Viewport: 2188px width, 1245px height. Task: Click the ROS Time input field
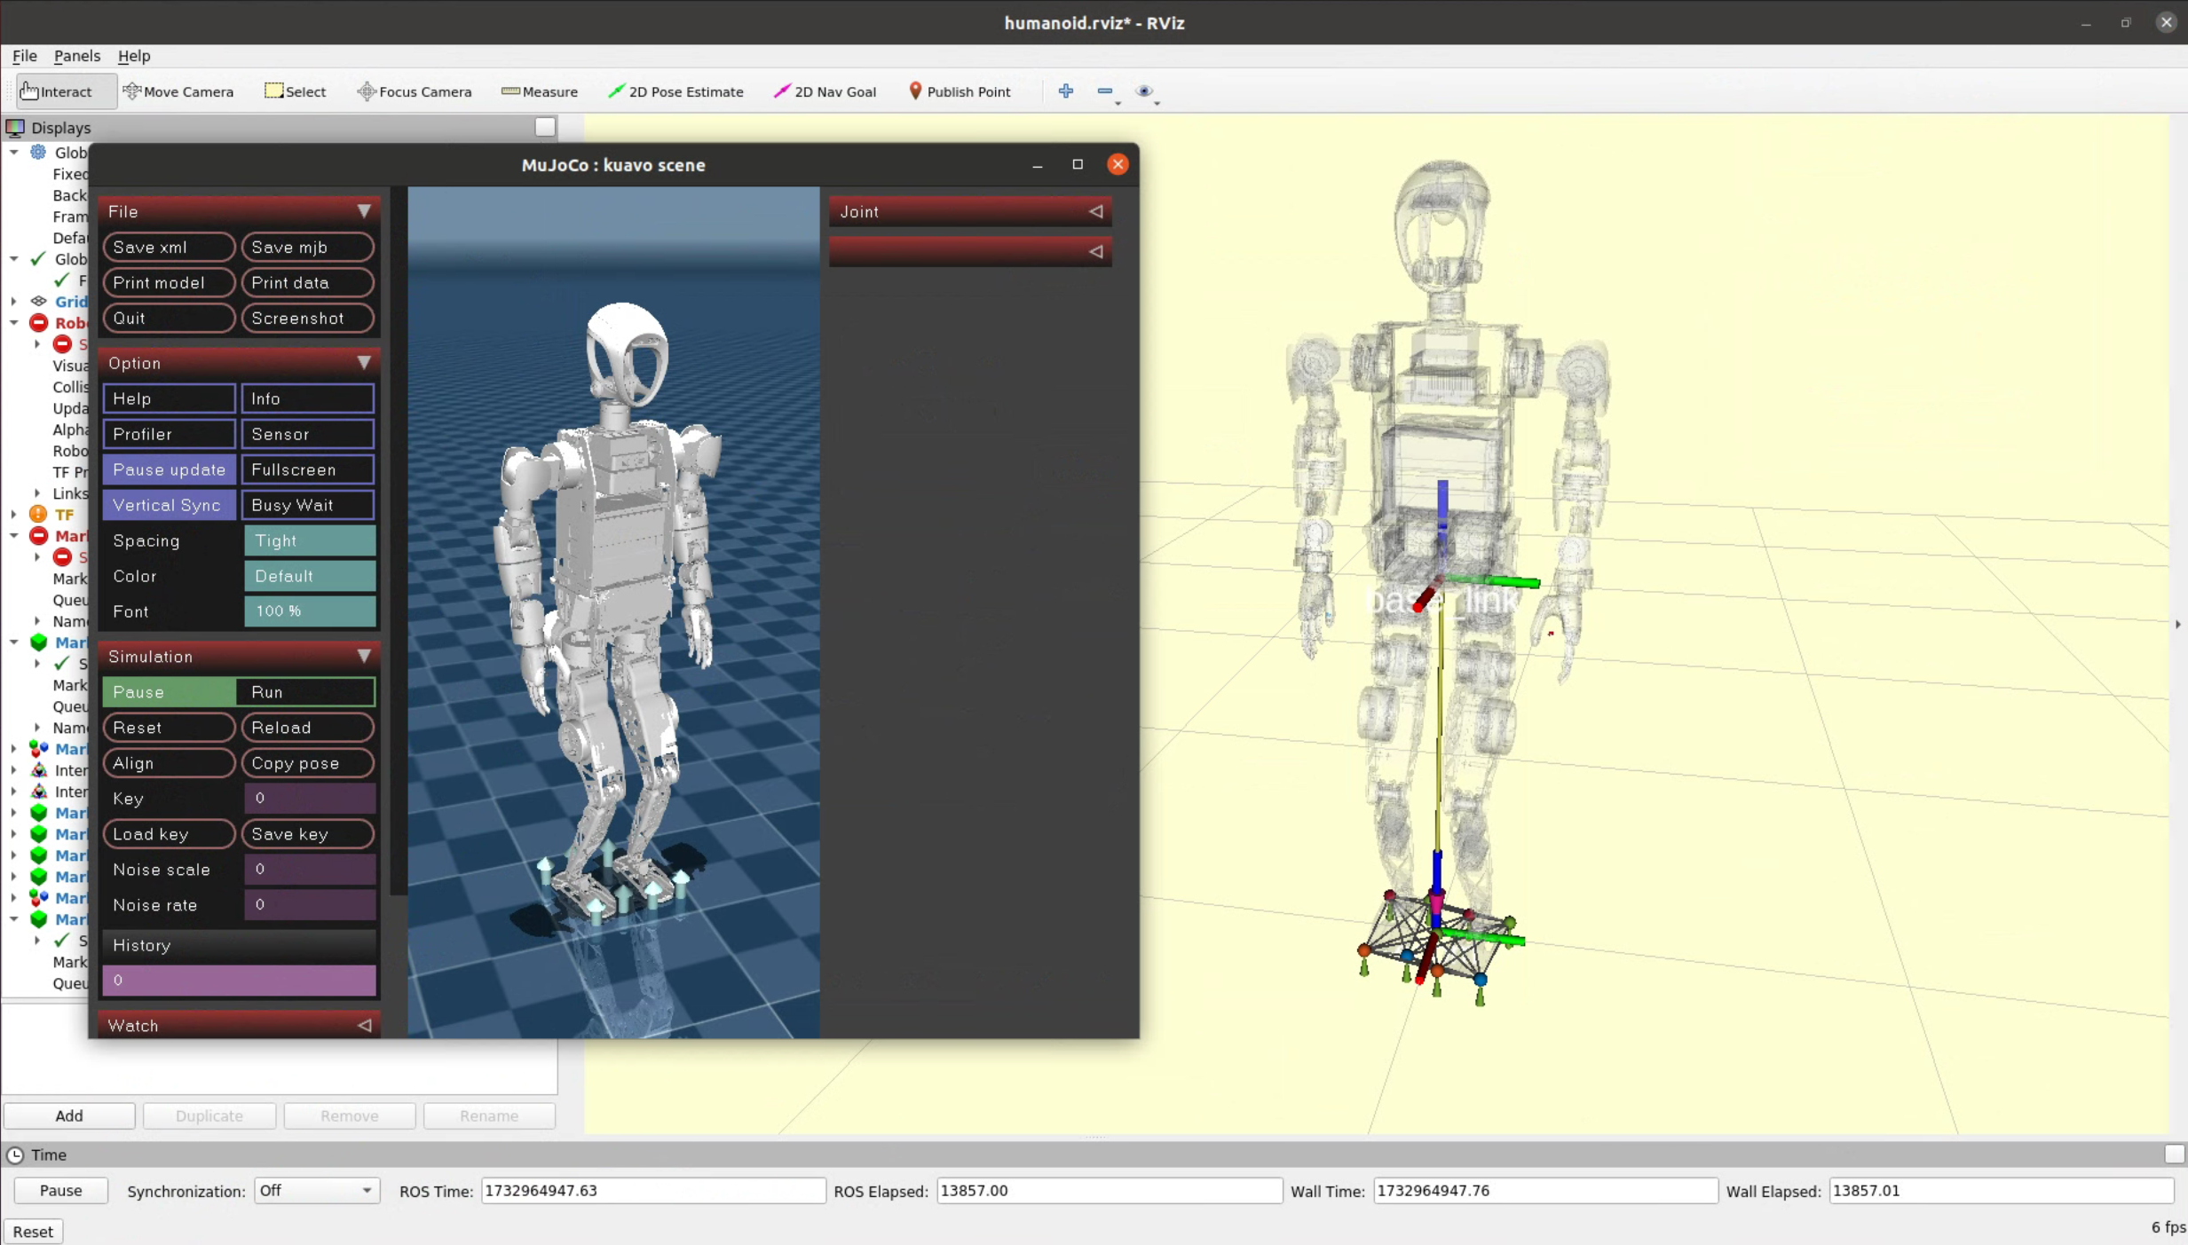(652, 1191)
